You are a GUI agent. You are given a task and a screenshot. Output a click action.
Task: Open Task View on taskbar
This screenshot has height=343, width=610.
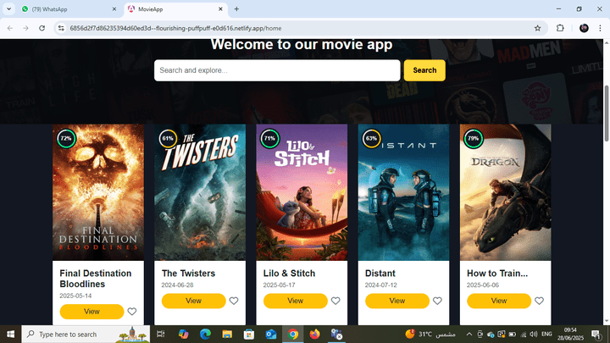(x=160, y=334)
